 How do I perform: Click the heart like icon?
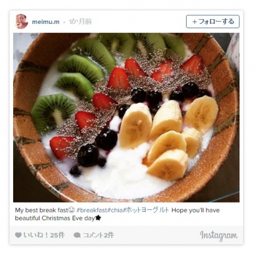tap(18, 235)
